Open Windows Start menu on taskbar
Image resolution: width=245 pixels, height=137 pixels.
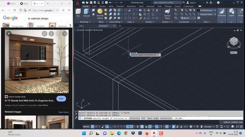pyautogui.click(x=84, y=133)
